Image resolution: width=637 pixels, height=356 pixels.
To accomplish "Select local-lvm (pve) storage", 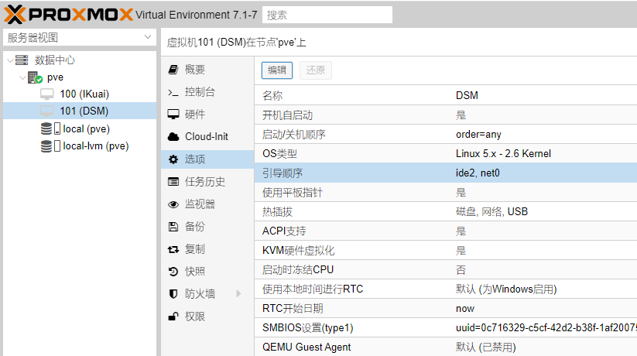I will click(95, 145).
